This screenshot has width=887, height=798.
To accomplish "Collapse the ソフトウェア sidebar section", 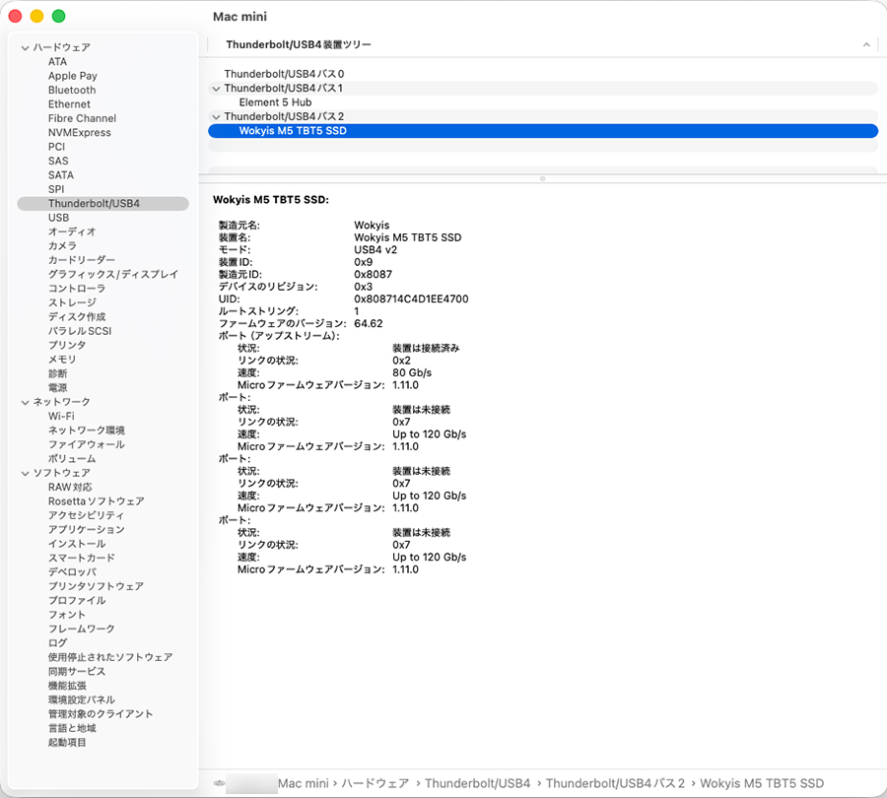I will 25,473.
